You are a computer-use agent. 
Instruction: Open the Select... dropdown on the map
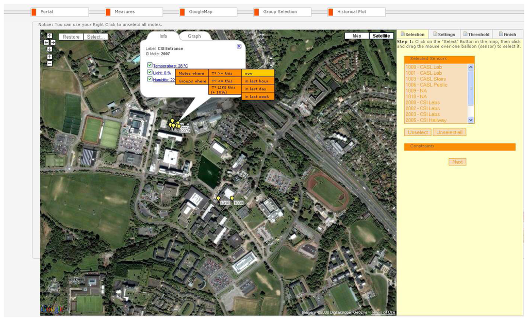95,37
